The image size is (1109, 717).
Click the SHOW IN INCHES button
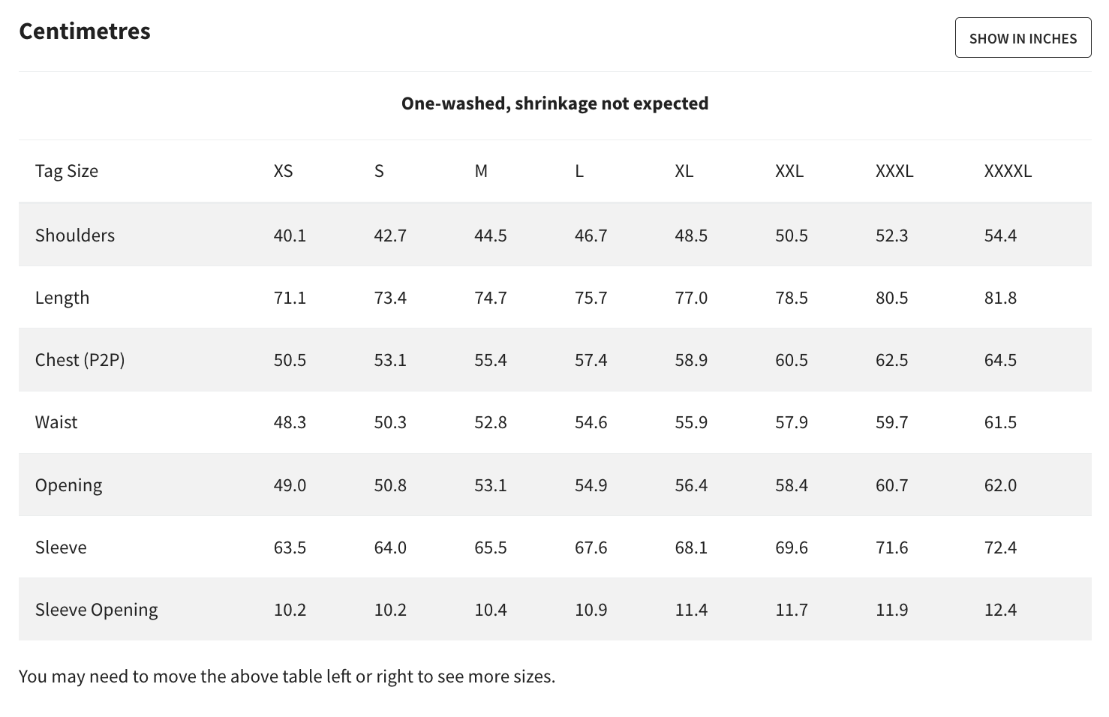[1023, 37]
